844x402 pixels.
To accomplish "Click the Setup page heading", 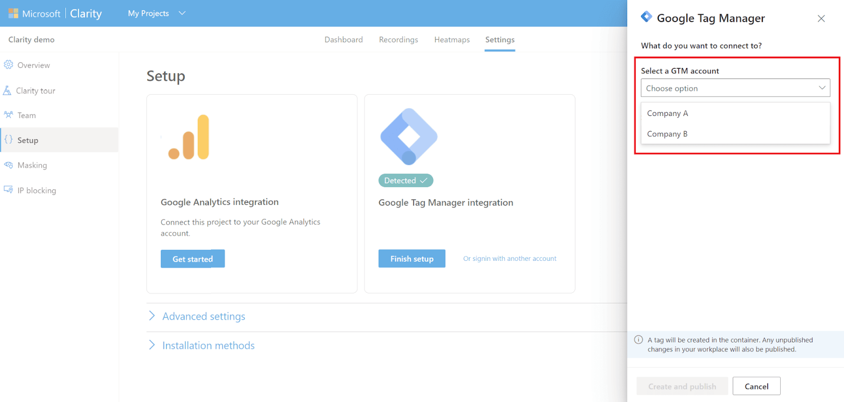I will pos(166,76).
